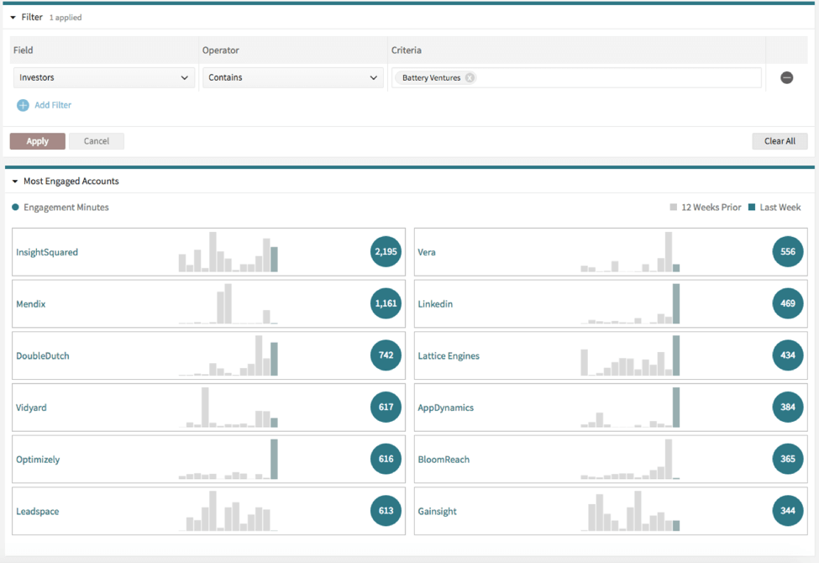The width and height of the screenshot is (819, 563).
Task: Click the 617 minutes badge
Action: tap(386, 407)
